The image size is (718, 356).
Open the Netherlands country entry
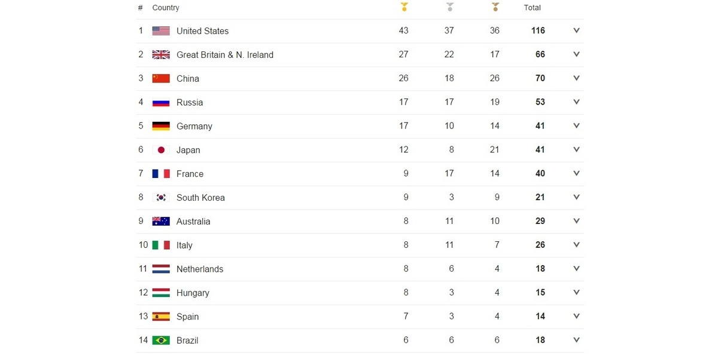[x=200, y=269]
